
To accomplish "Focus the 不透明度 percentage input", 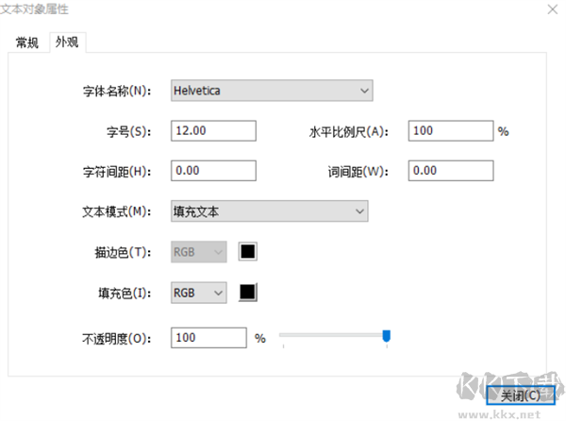I will [208, 337].
